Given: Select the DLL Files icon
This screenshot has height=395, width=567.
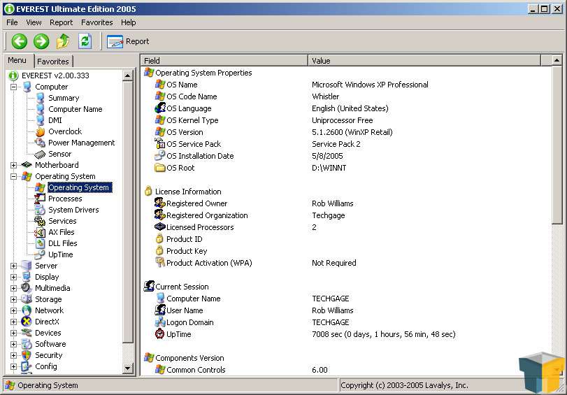Looking at the screenshot, I should 40,243.
